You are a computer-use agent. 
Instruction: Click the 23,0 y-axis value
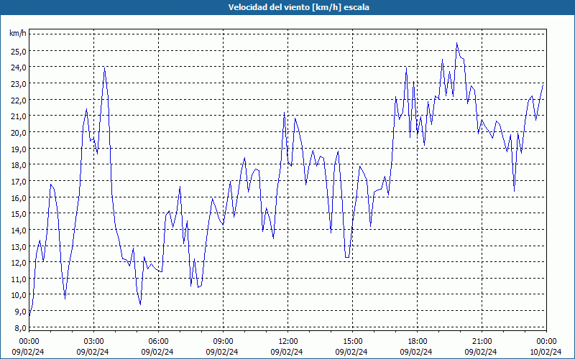(x=19, y=84)
